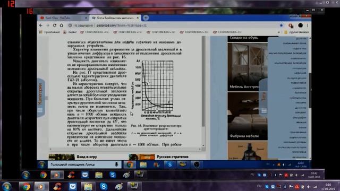This screenshot has width=340, height=191.
Task: Open Chrome three-dot menu
Action: (x=308, y=25)
